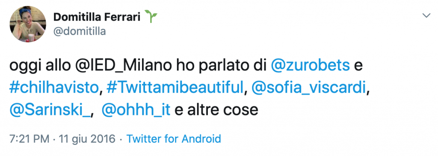Click the words "e altre cose"
The image size is (438, 156).
click(x=216, y=110)
